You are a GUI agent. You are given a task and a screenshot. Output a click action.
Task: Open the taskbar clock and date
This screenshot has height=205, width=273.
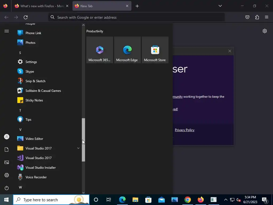pos(250,200)
